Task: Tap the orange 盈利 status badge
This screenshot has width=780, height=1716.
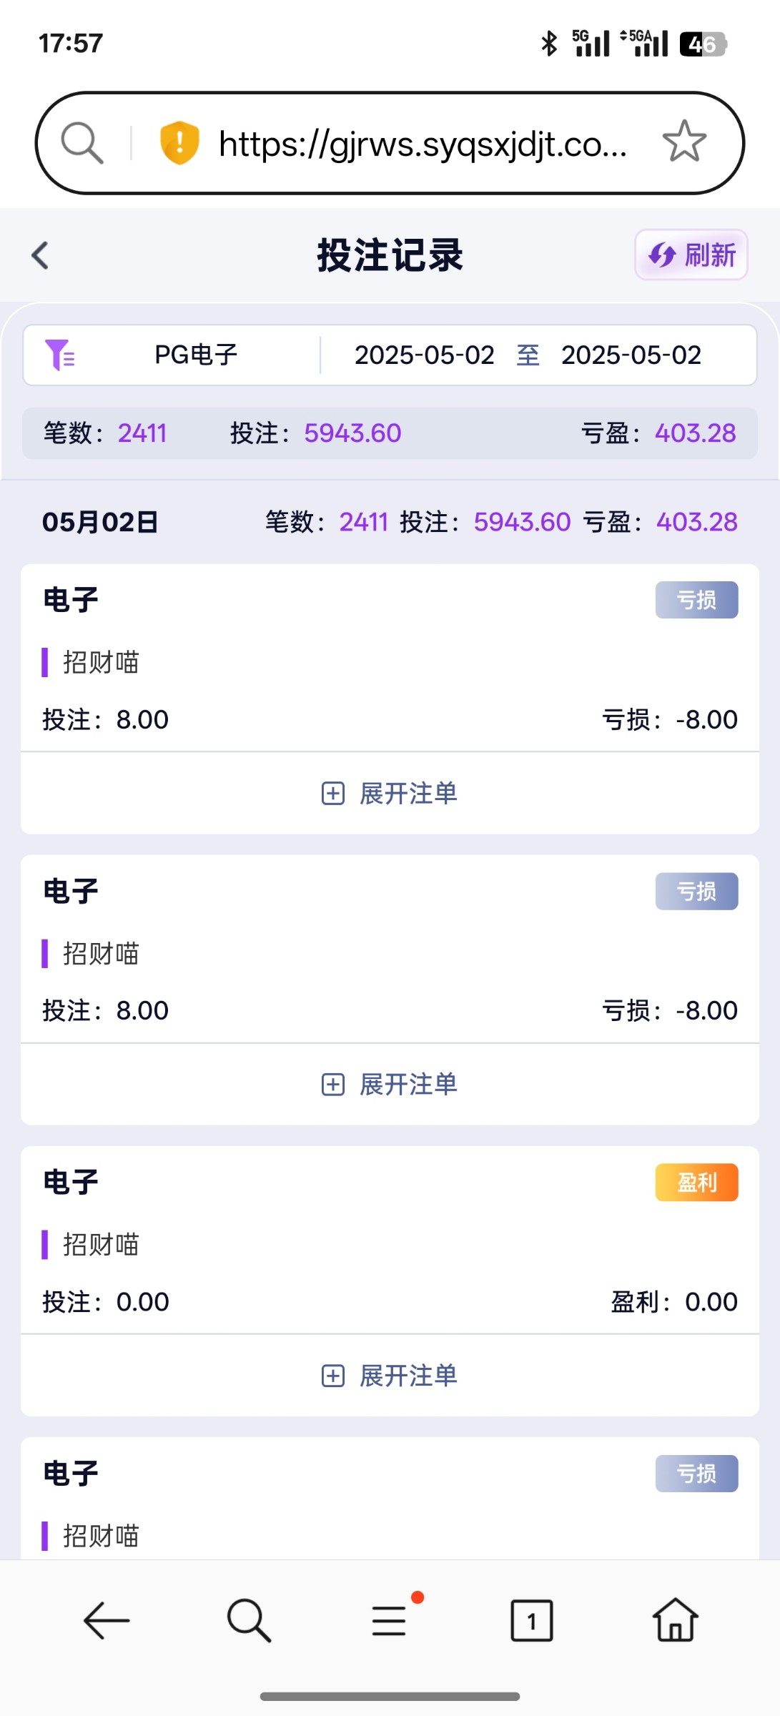Action: click(696, 1183)
